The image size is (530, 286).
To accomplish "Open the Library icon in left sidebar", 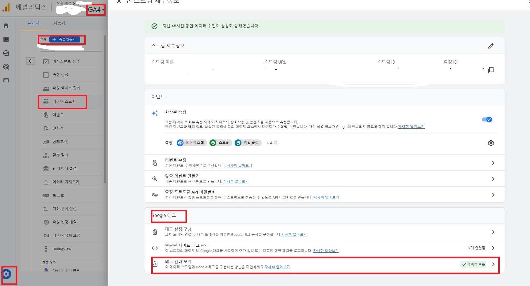I will point(6,80).
